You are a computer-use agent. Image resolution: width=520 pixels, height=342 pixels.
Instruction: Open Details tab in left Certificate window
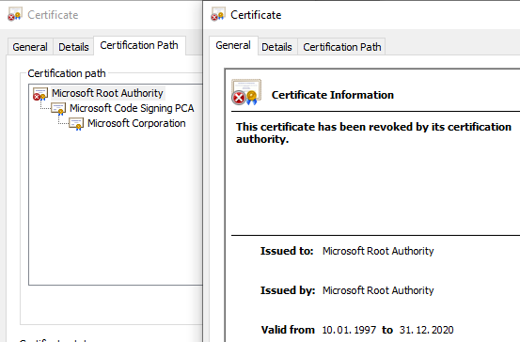[73, 47]
